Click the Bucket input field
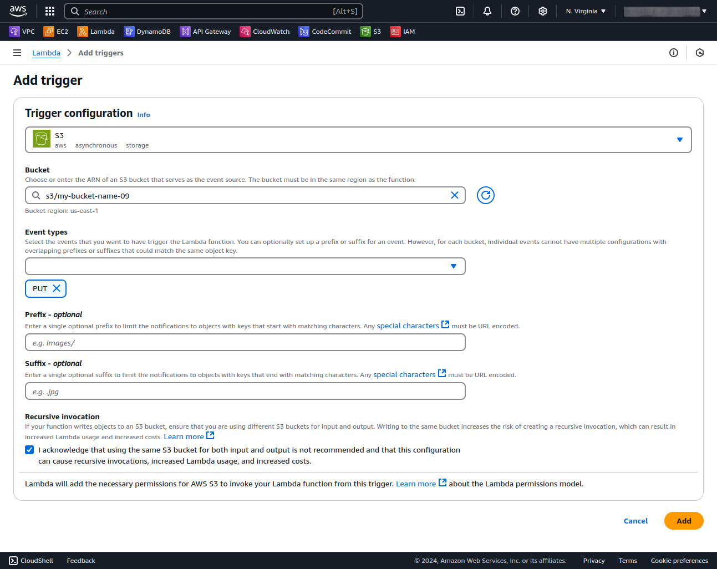 [245, 195]
